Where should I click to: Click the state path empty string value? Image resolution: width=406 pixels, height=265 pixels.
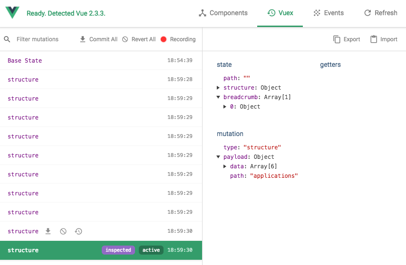click(x=247, y=78)
